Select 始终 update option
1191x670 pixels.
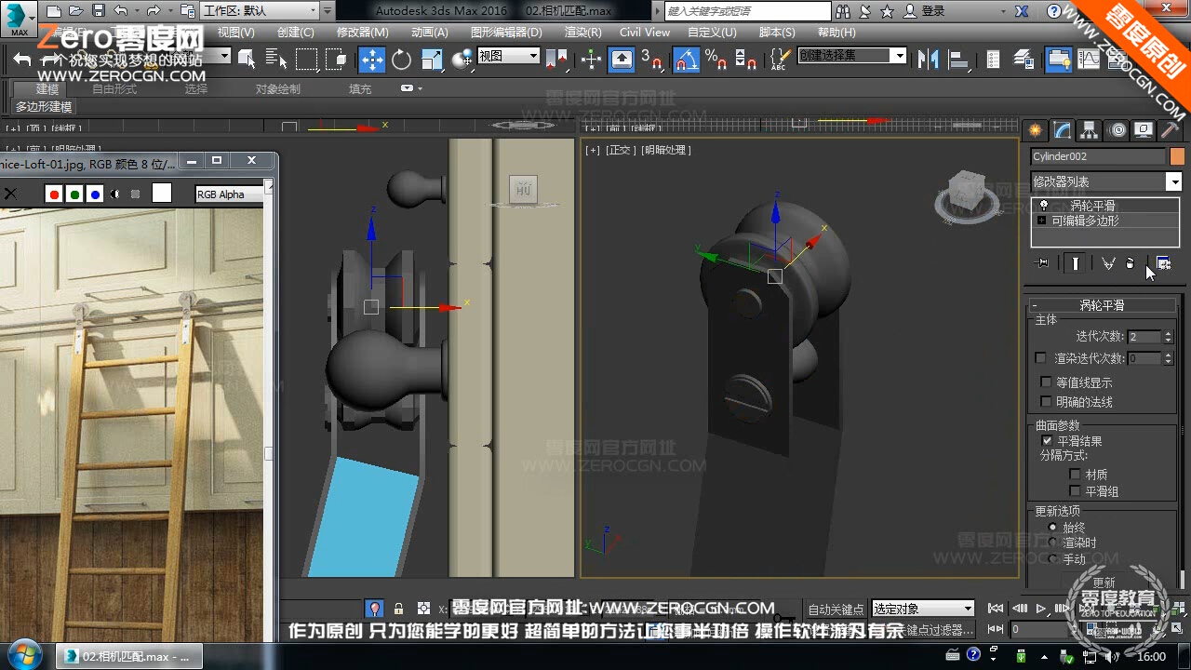(1052, 528)
